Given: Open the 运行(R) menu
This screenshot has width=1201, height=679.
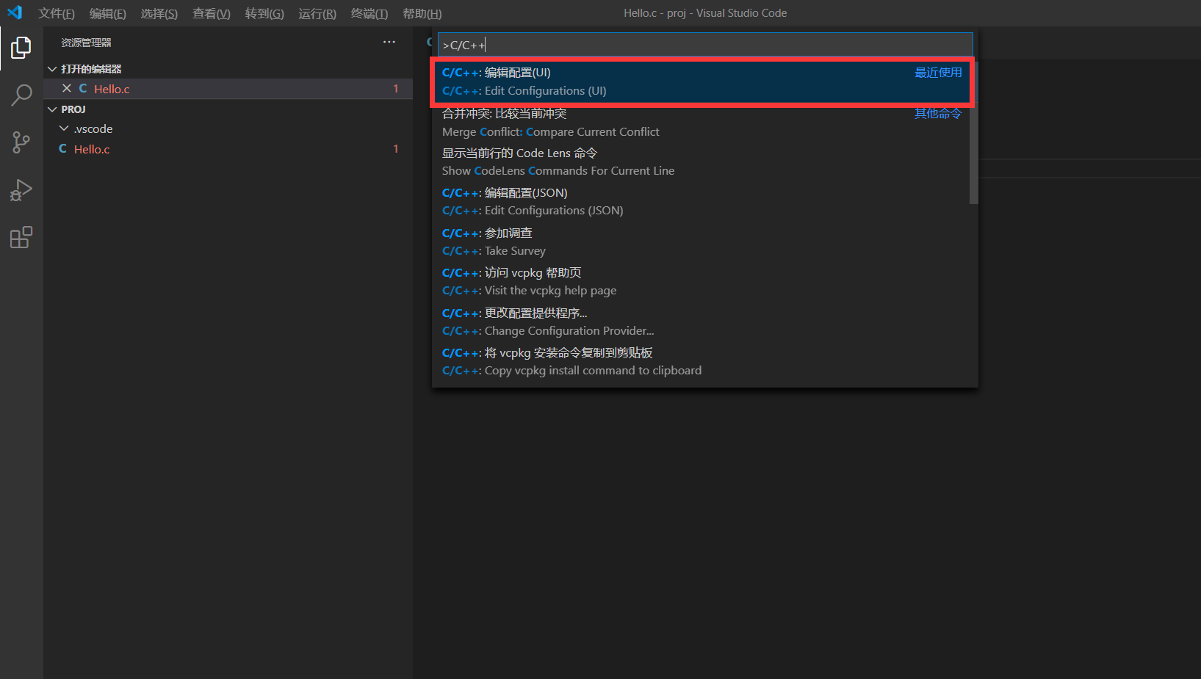Looking at the screenshot, I should pyautogui.click(x=317, y=13).
